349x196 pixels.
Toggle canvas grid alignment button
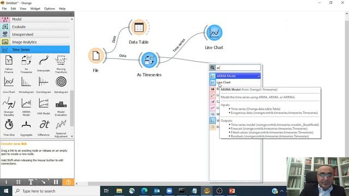pos(19,182)
